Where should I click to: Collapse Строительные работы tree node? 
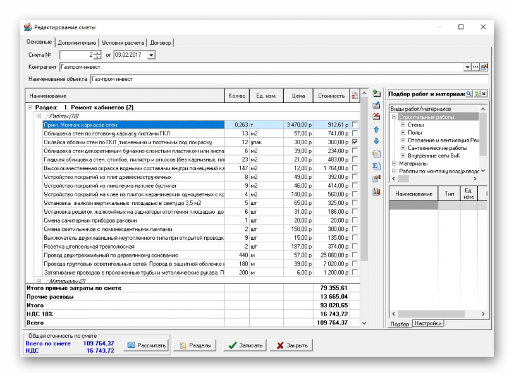[x=395, y=117]
